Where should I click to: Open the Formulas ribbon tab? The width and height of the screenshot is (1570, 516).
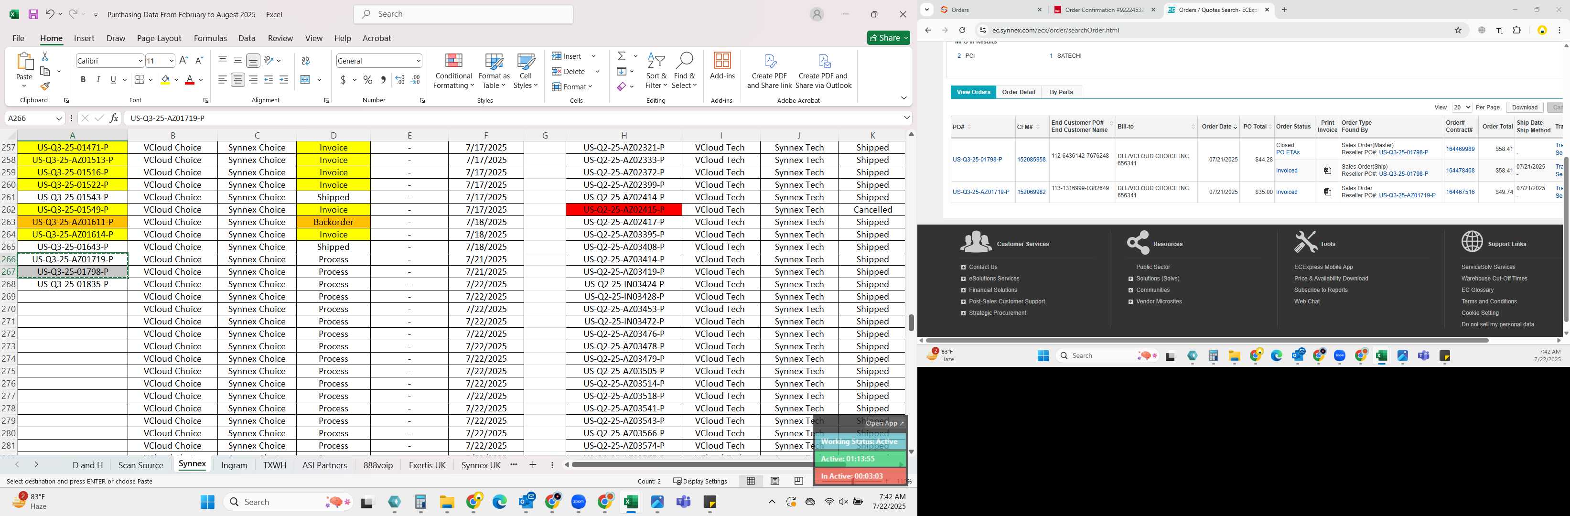tap(210, 38)
